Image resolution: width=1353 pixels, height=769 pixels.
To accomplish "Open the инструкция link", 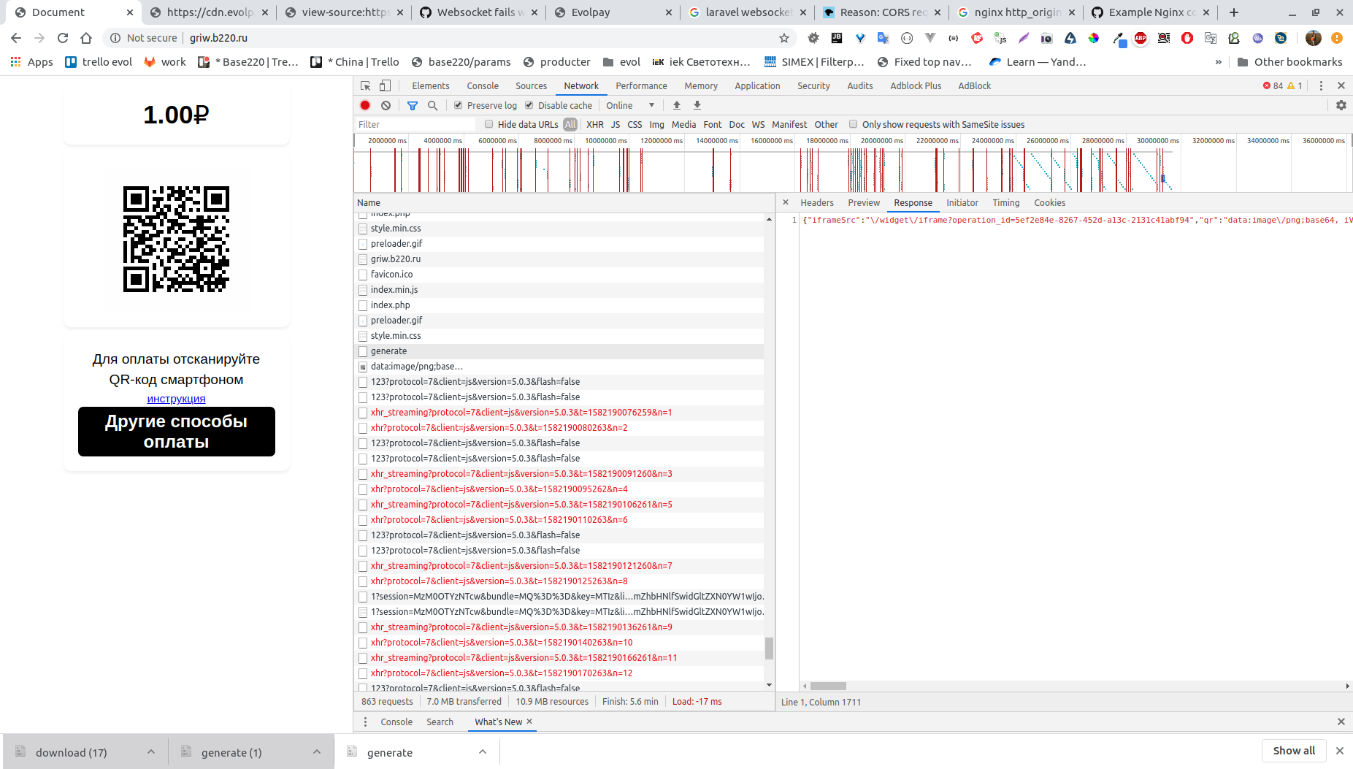I will pyautogui.click(x=176, y=399).
